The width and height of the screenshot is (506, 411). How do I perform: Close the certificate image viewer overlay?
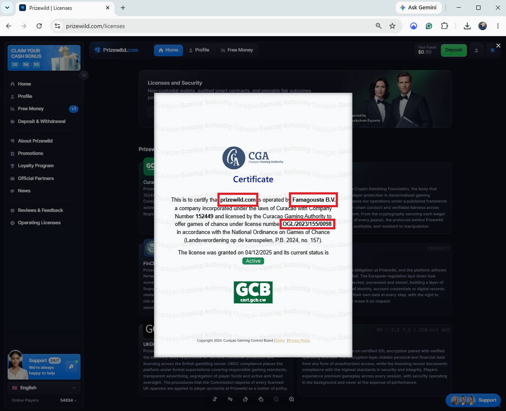pyautogui.click(x=498, y=46)
